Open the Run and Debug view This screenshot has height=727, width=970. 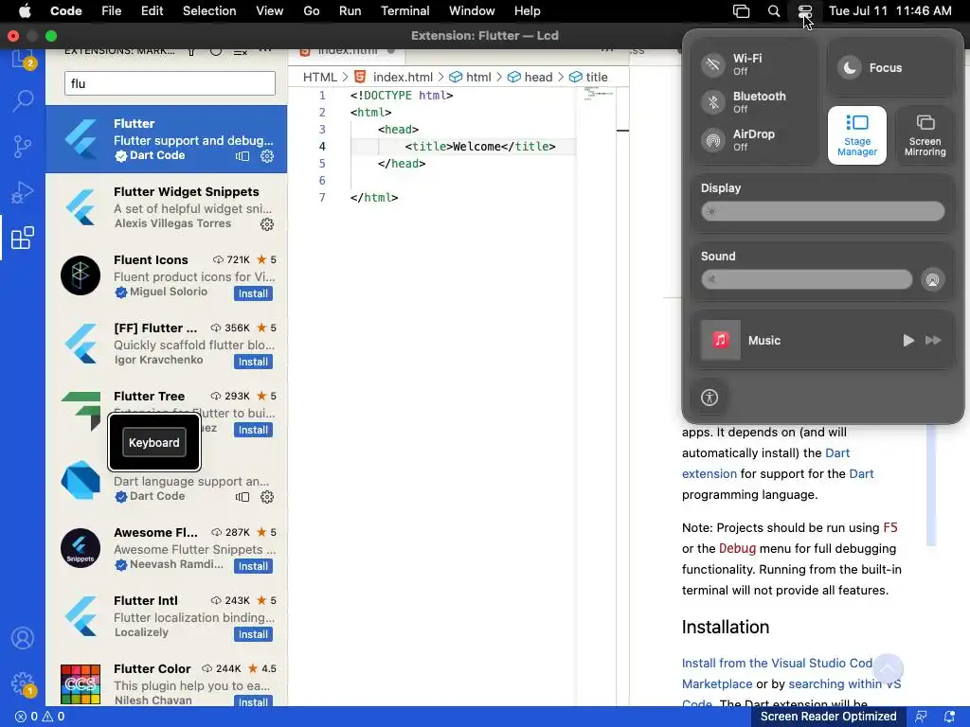[x=23, y=192]
